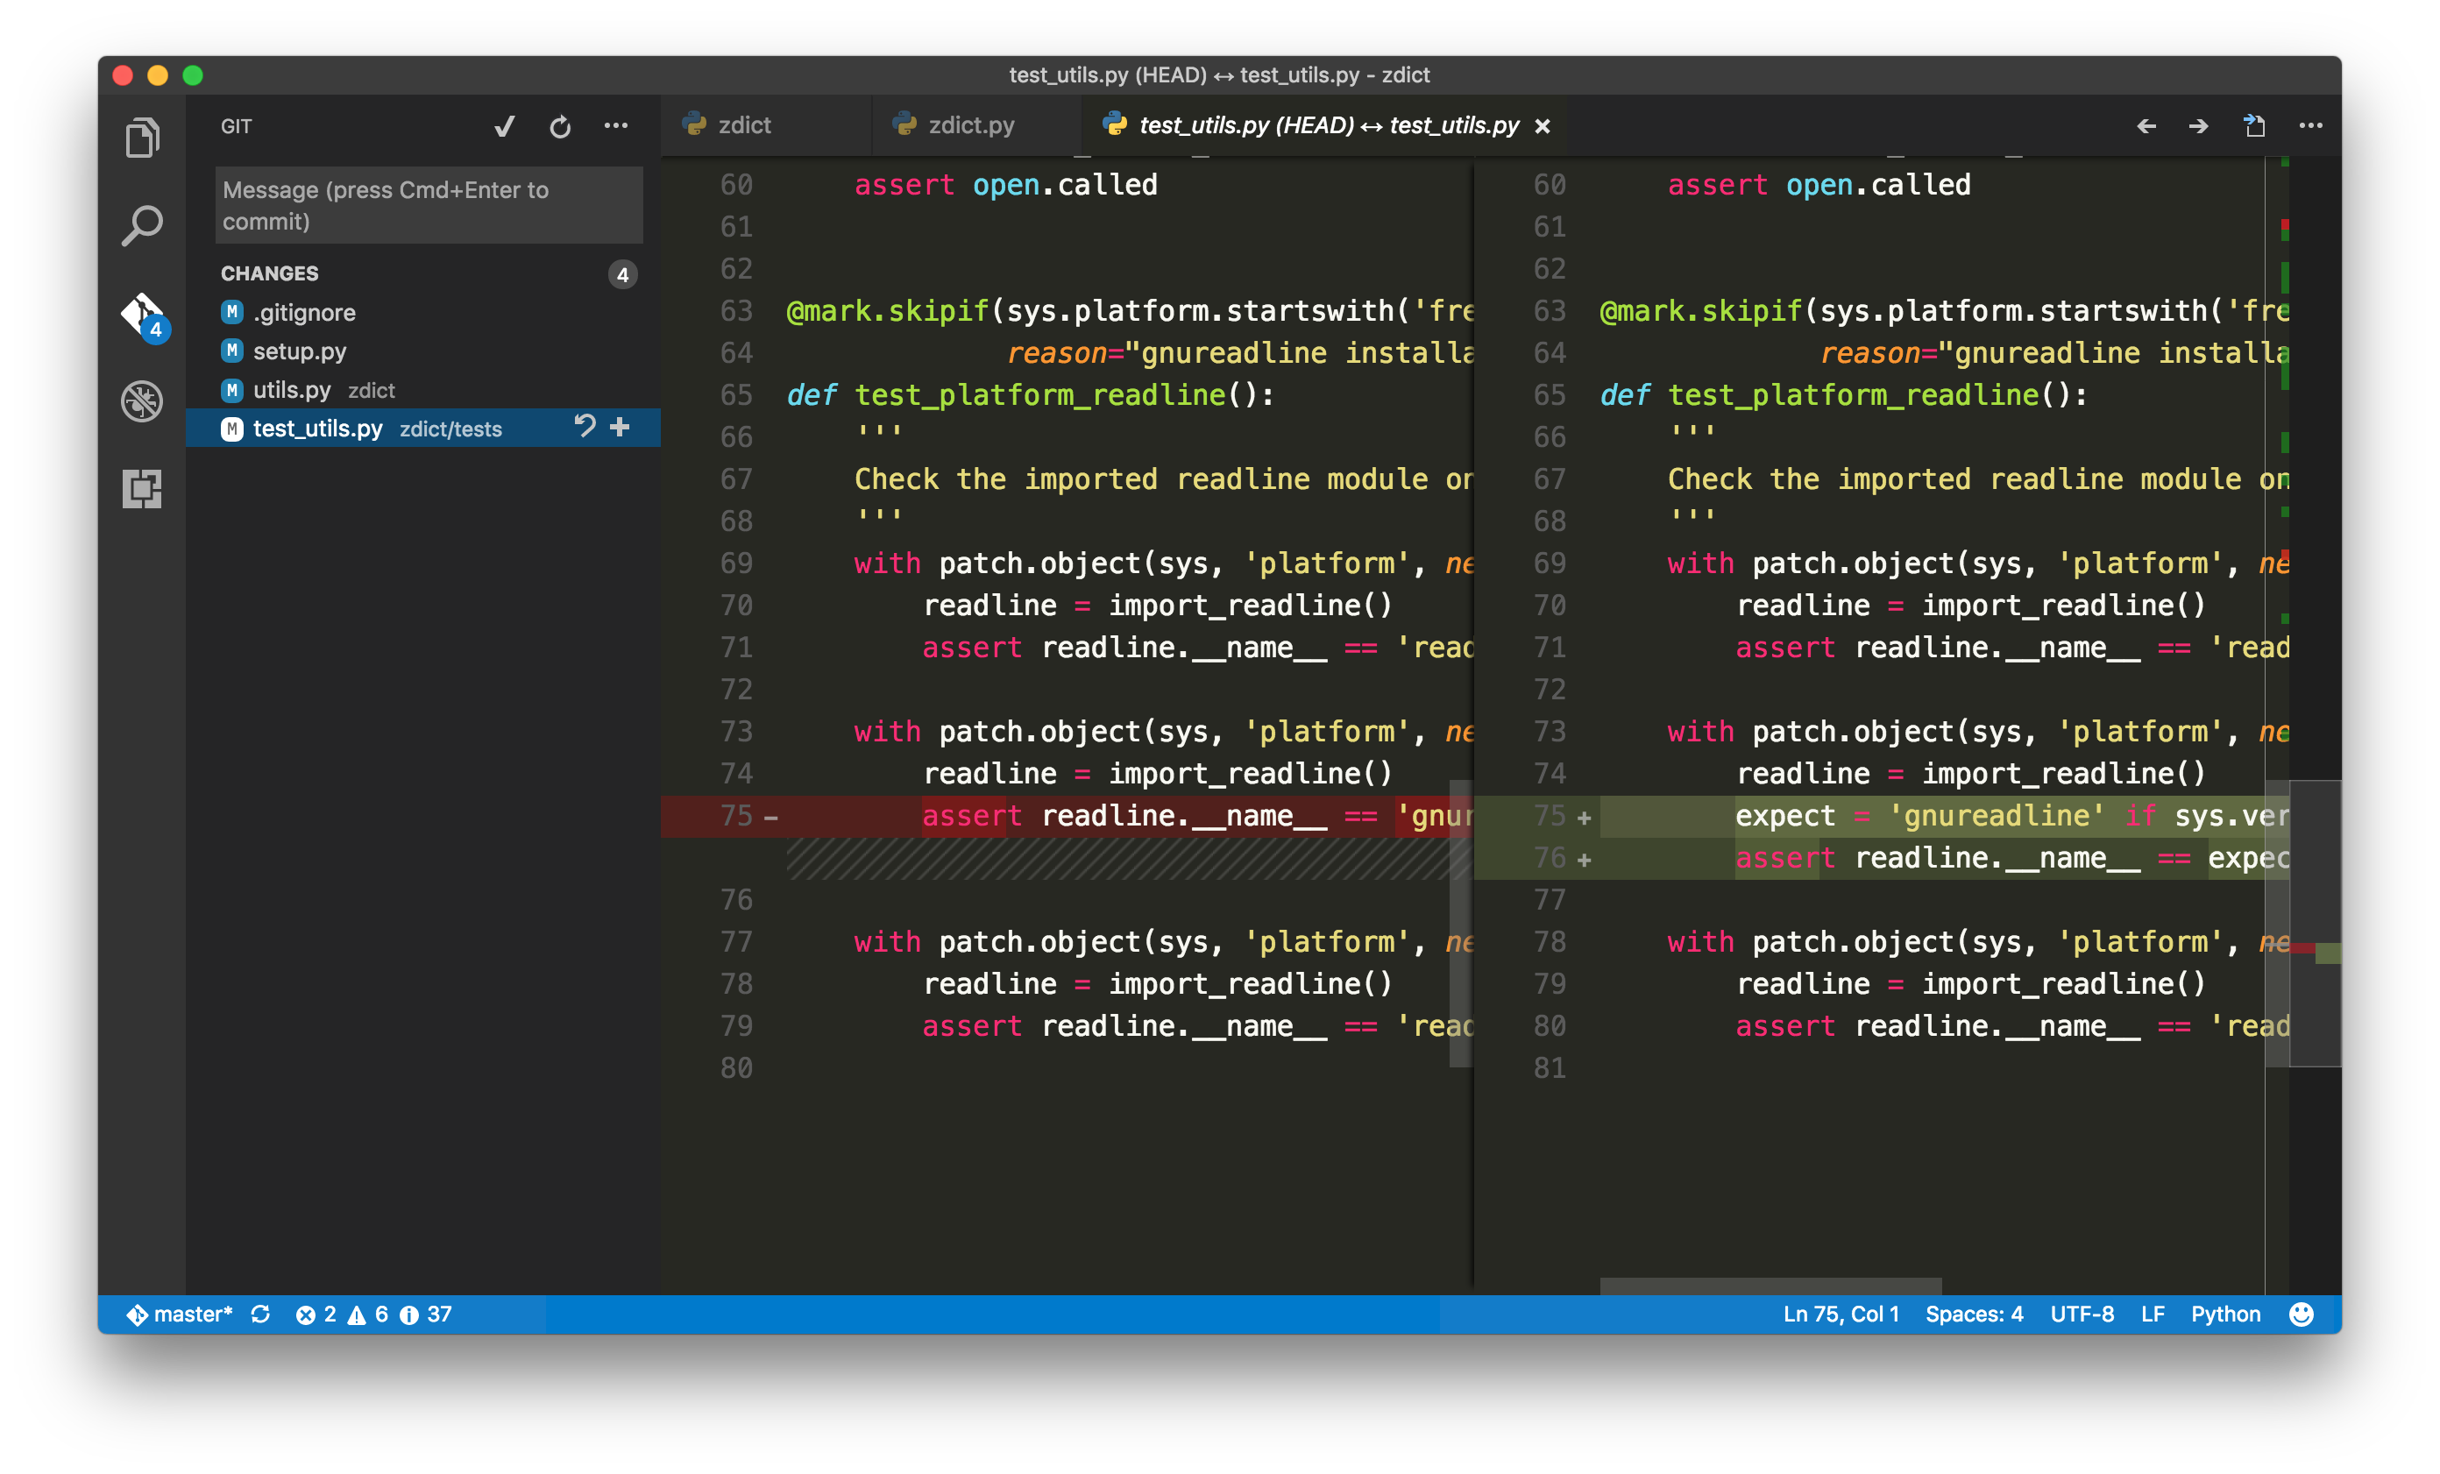Open the Search view icon
Screen dimensions: 2440x1474
point(142,226)
